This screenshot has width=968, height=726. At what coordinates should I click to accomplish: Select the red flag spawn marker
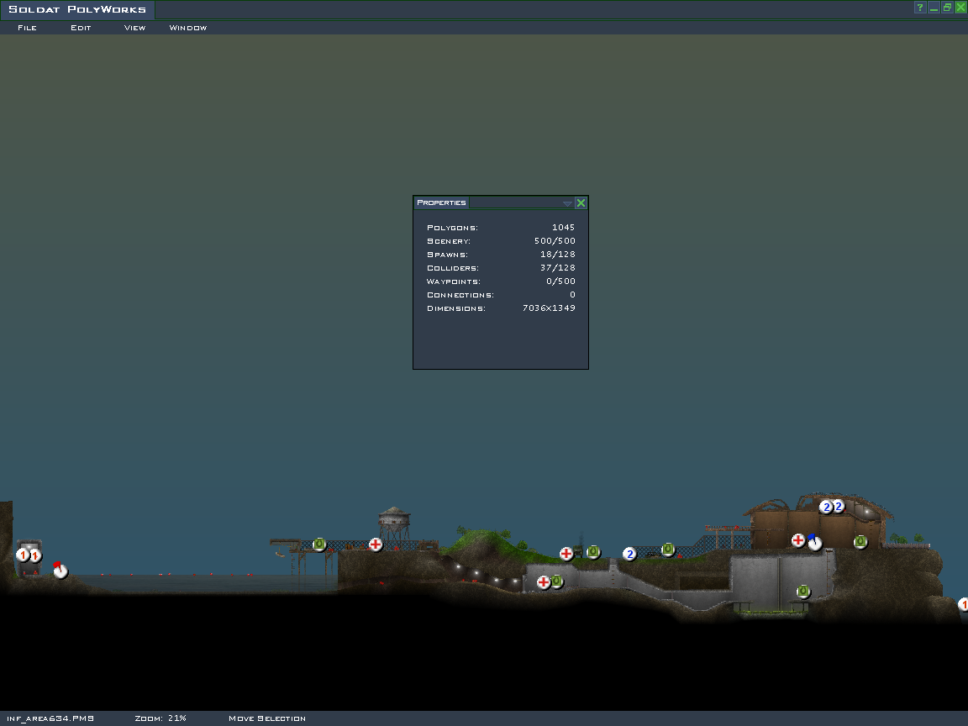click(60, 571)
